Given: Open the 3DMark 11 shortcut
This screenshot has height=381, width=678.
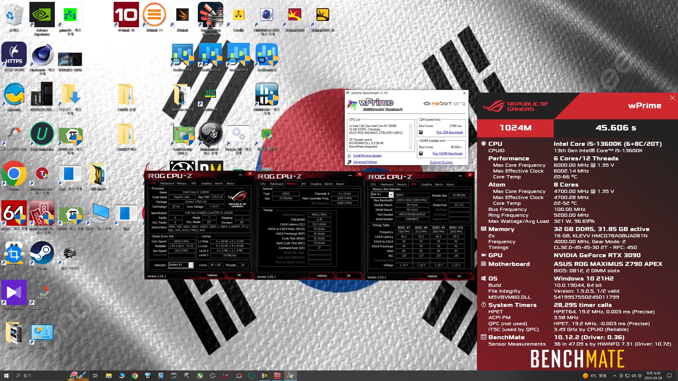Looking at the screenshot, I should pyautogui.click(x=154, y=17).
